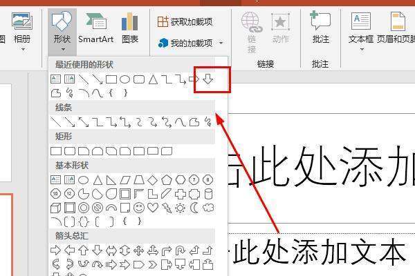Insert the moon shape

(194, 208)
